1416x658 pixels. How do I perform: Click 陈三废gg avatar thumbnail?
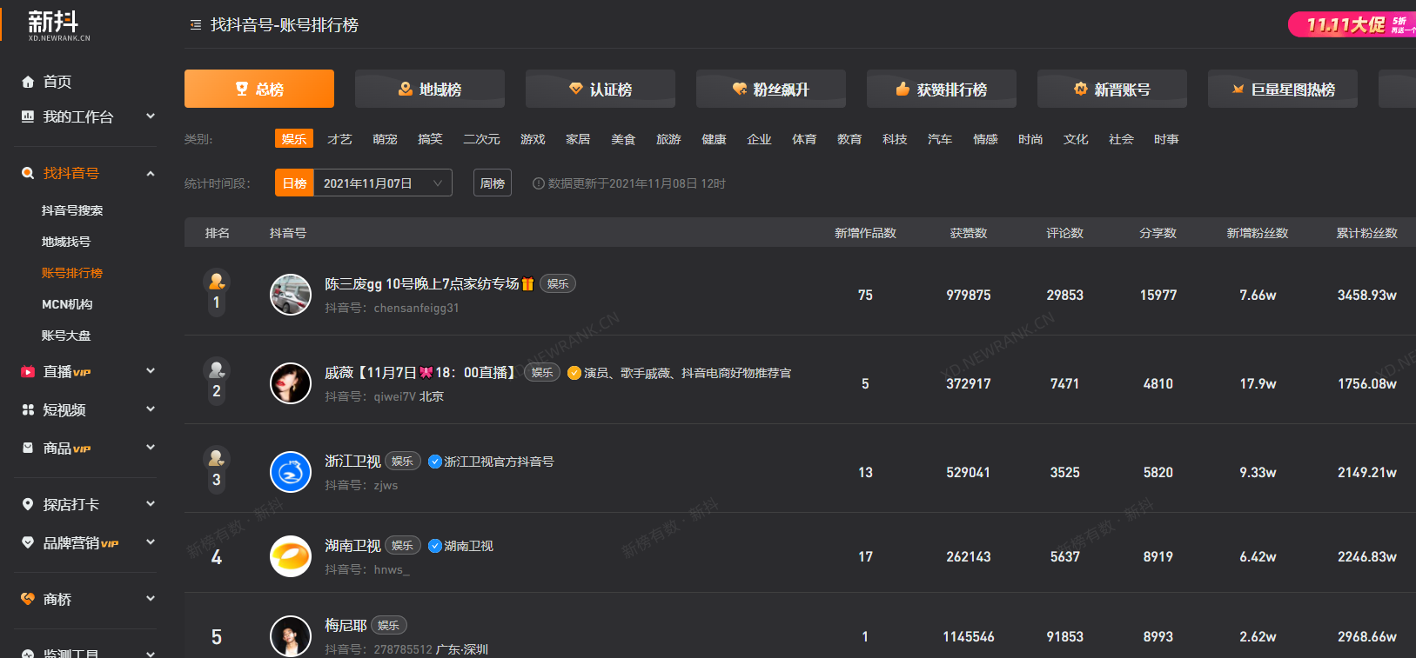(291, 295)
